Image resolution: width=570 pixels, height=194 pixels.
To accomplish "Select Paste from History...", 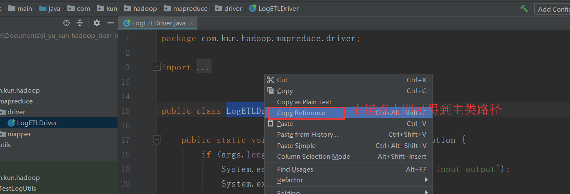I will click(x=349, y=134).
